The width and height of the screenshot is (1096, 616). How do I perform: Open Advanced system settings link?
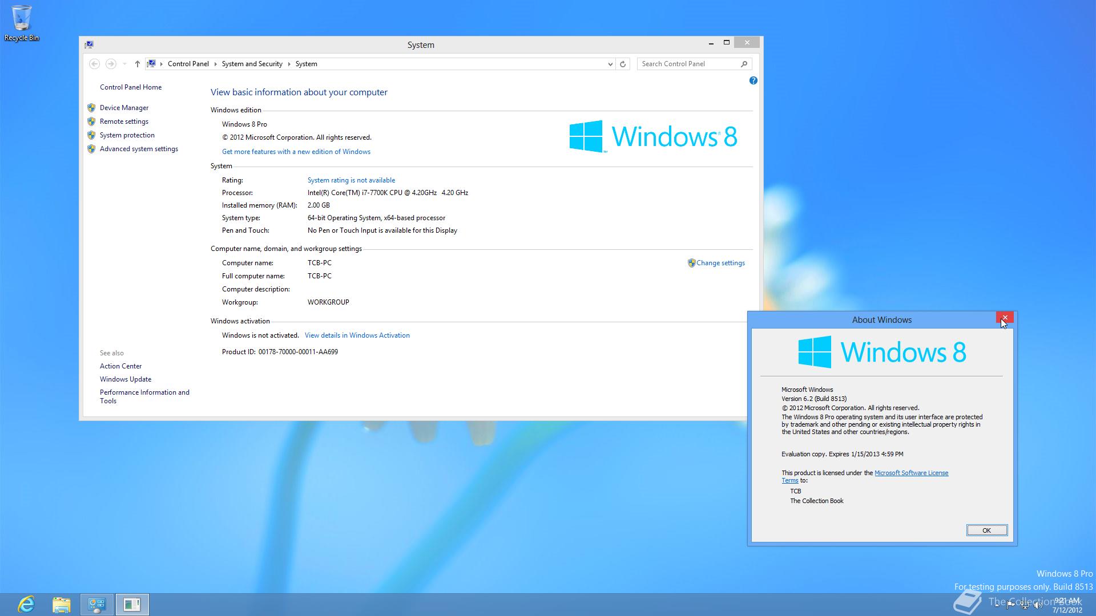click(139, 149)
